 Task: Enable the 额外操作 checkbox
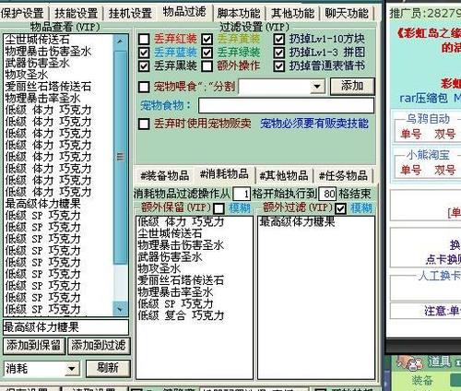207,66
